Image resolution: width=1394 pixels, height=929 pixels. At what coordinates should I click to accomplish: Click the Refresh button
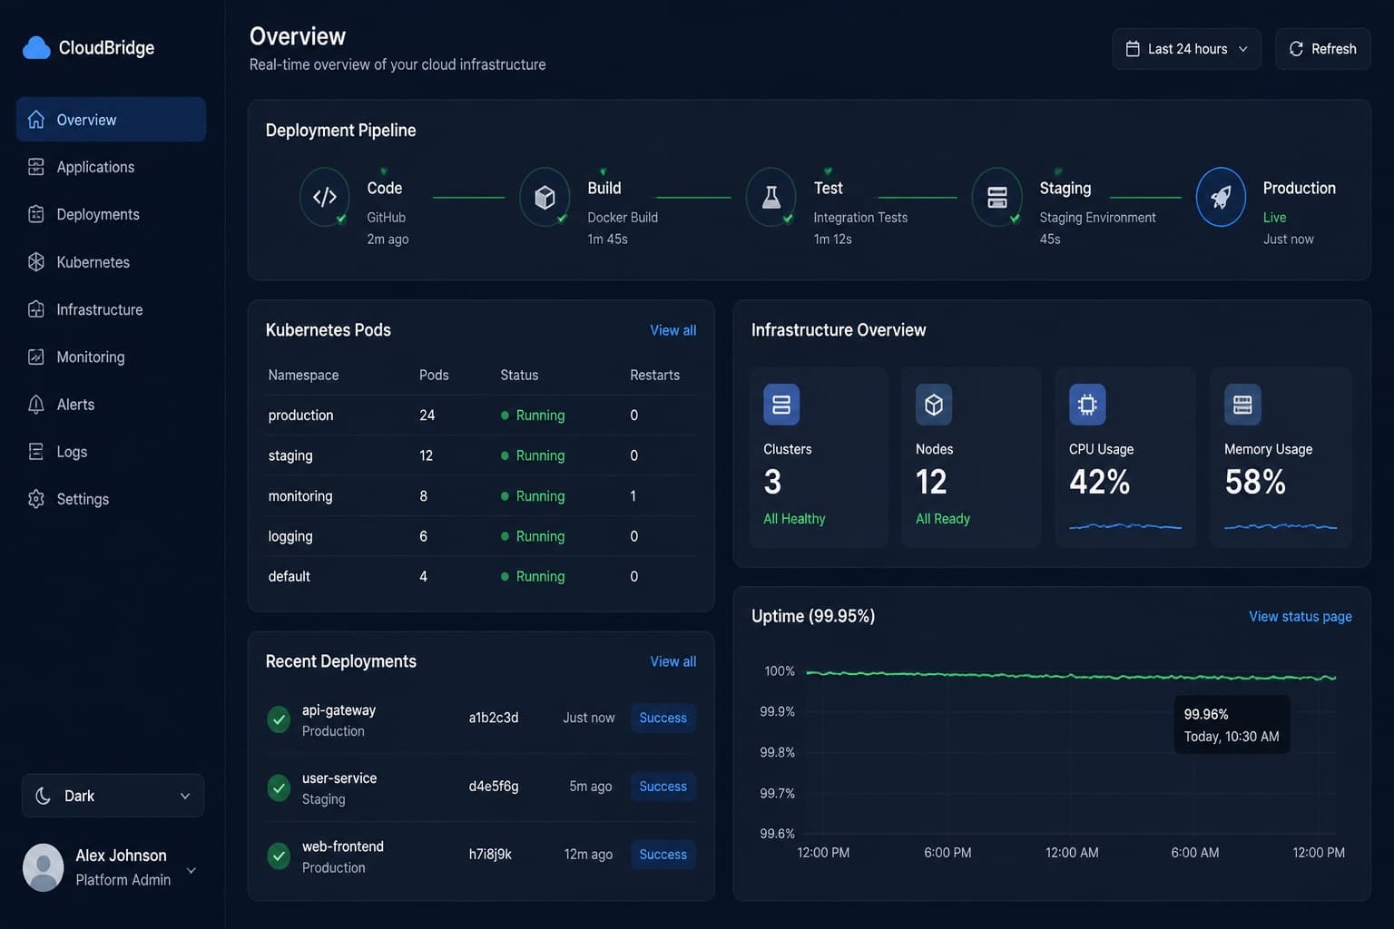1322,49
